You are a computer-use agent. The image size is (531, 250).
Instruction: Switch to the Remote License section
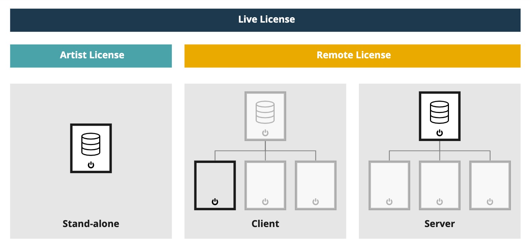[353, 55]
